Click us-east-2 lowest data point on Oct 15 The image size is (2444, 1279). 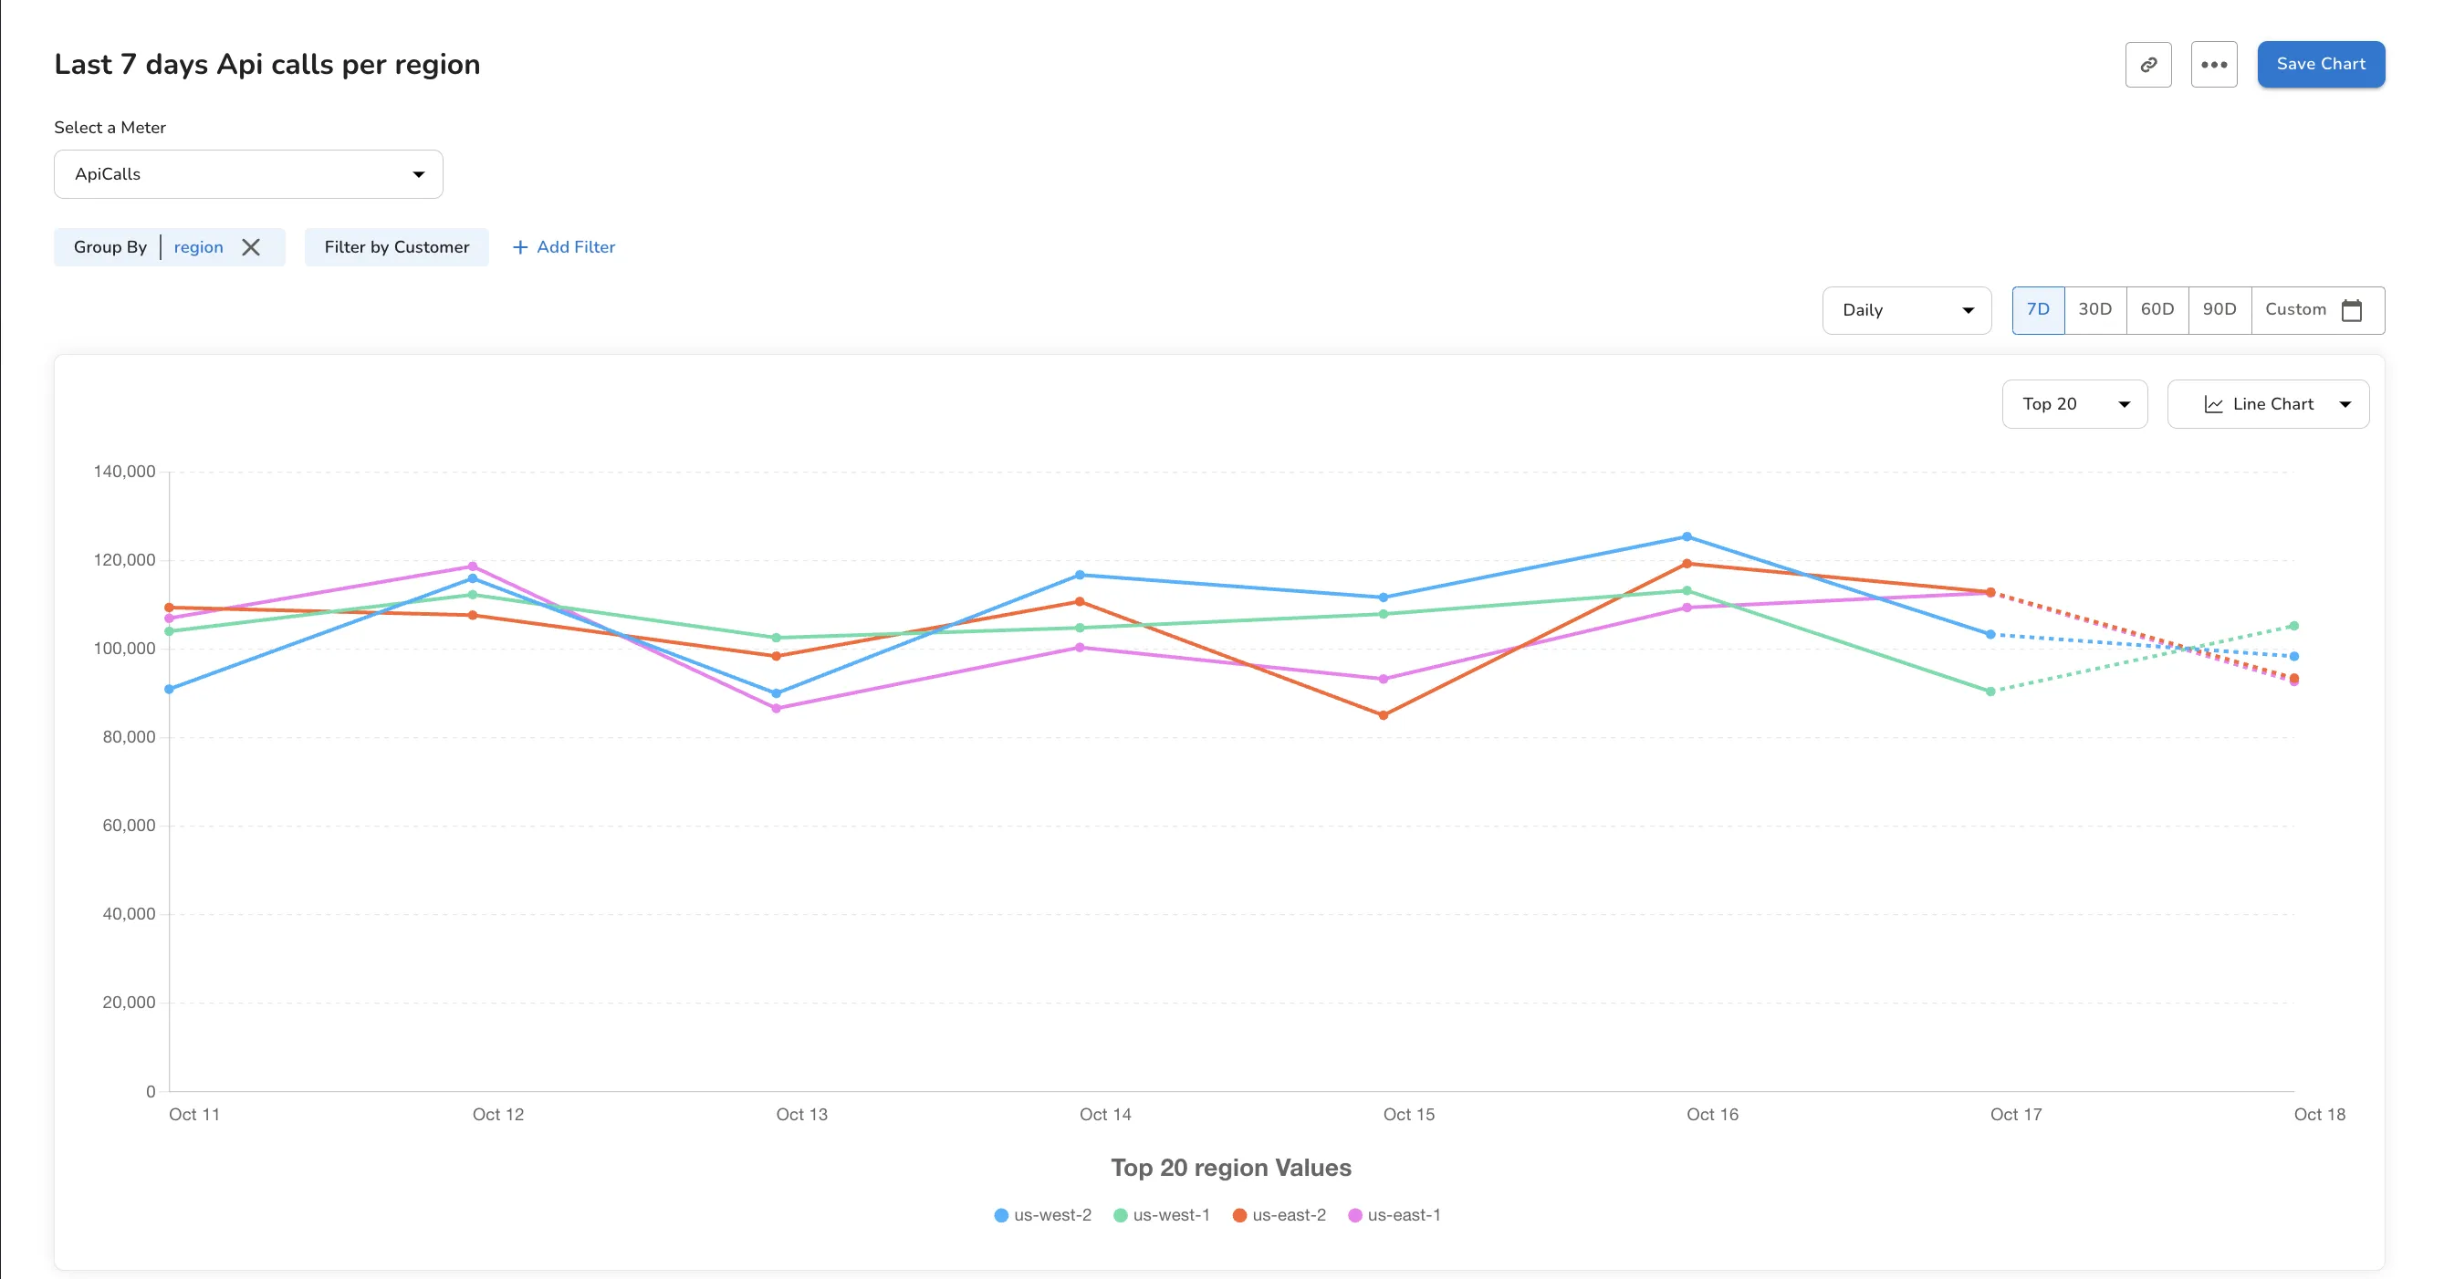[x=1383, y=715]
